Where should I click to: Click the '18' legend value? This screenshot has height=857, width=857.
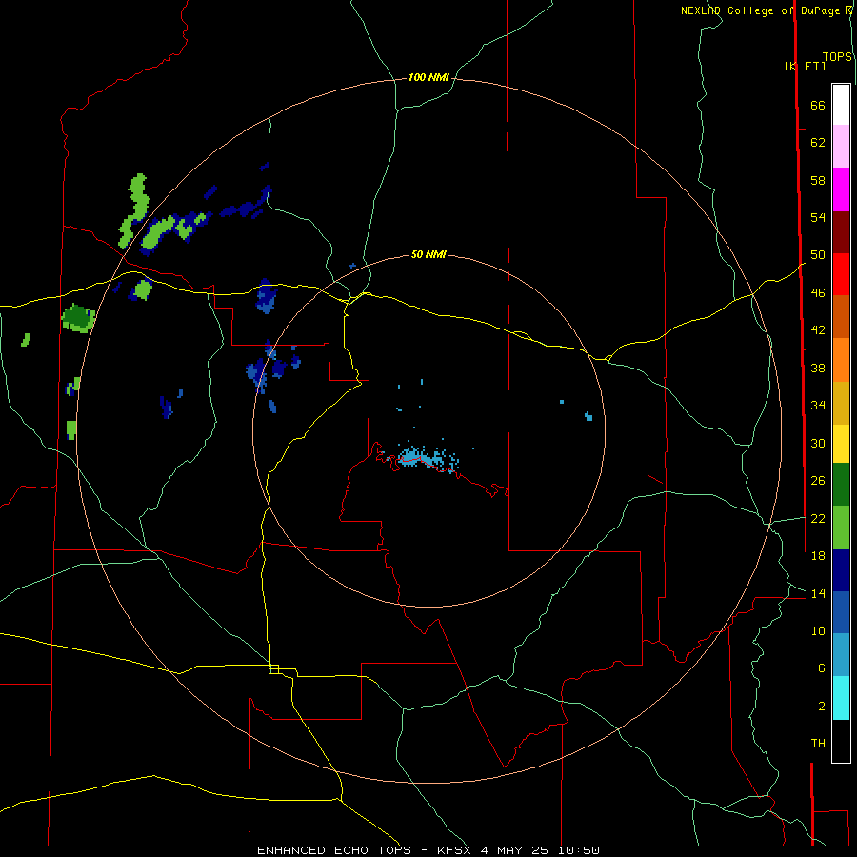coord(818,556)
